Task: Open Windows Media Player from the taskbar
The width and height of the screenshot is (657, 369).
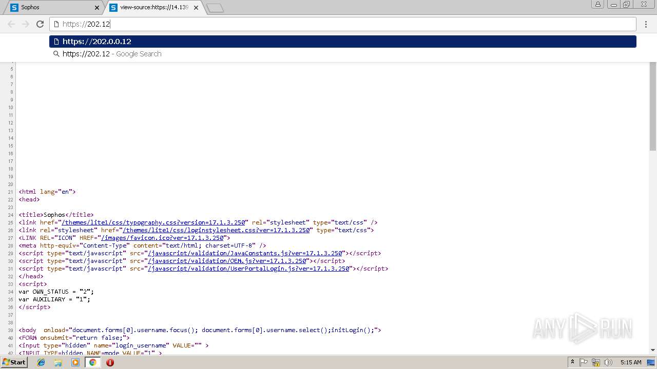Action: [x=75, y=362]
